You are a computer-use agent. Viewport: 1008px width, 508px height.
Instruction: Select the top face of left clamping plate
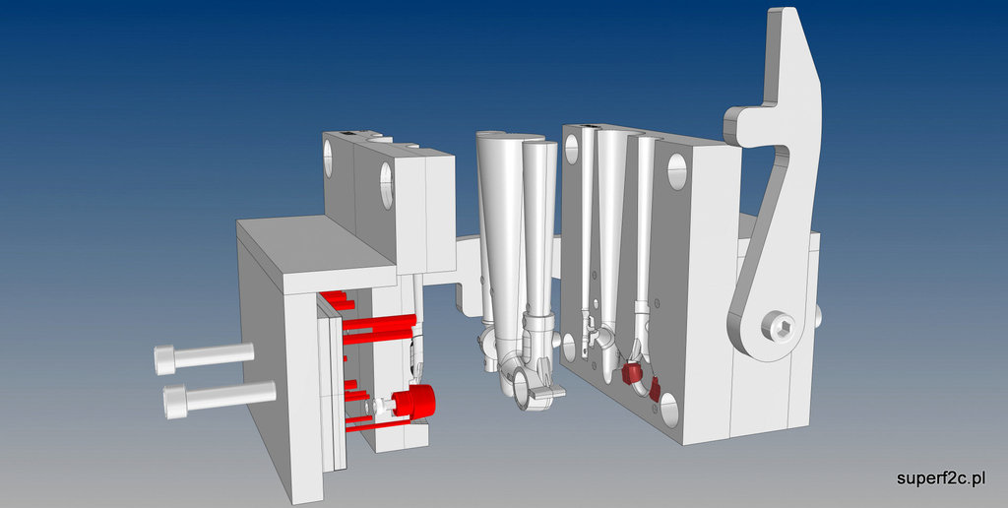[315, 251]
